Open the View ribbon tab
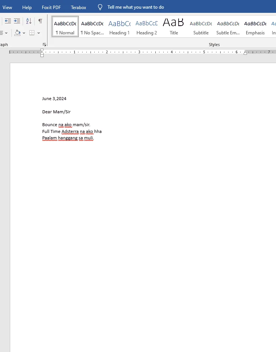This screenshot has width=276, height=352. (7, 8)
